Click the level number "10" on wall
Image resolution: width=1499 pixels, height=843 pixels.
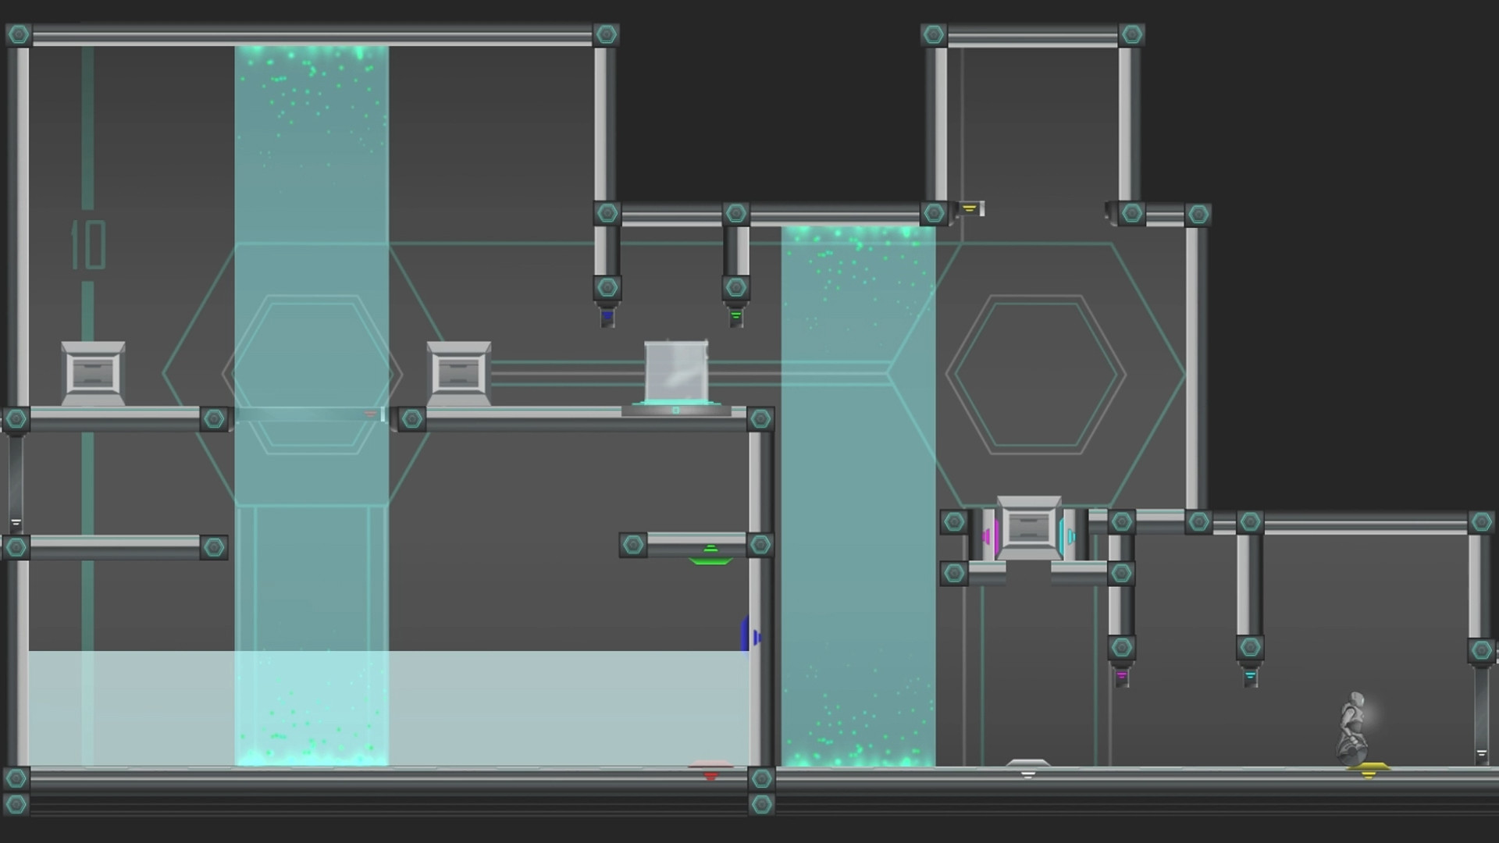[88, 245]
